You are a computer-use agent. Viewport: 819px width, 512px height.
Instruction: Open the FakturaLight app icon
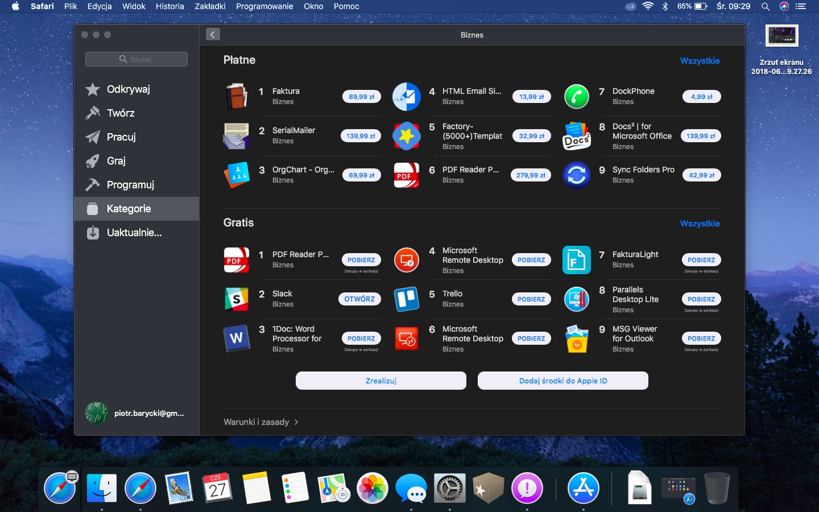[x=577, y=260]
